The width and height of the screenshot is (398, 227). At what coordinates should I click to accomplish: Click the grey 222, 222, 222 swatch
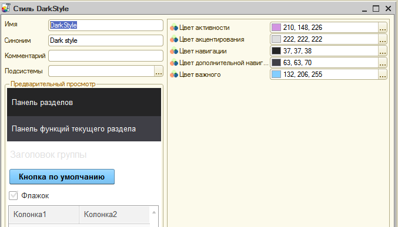click(x=276, y=39)
